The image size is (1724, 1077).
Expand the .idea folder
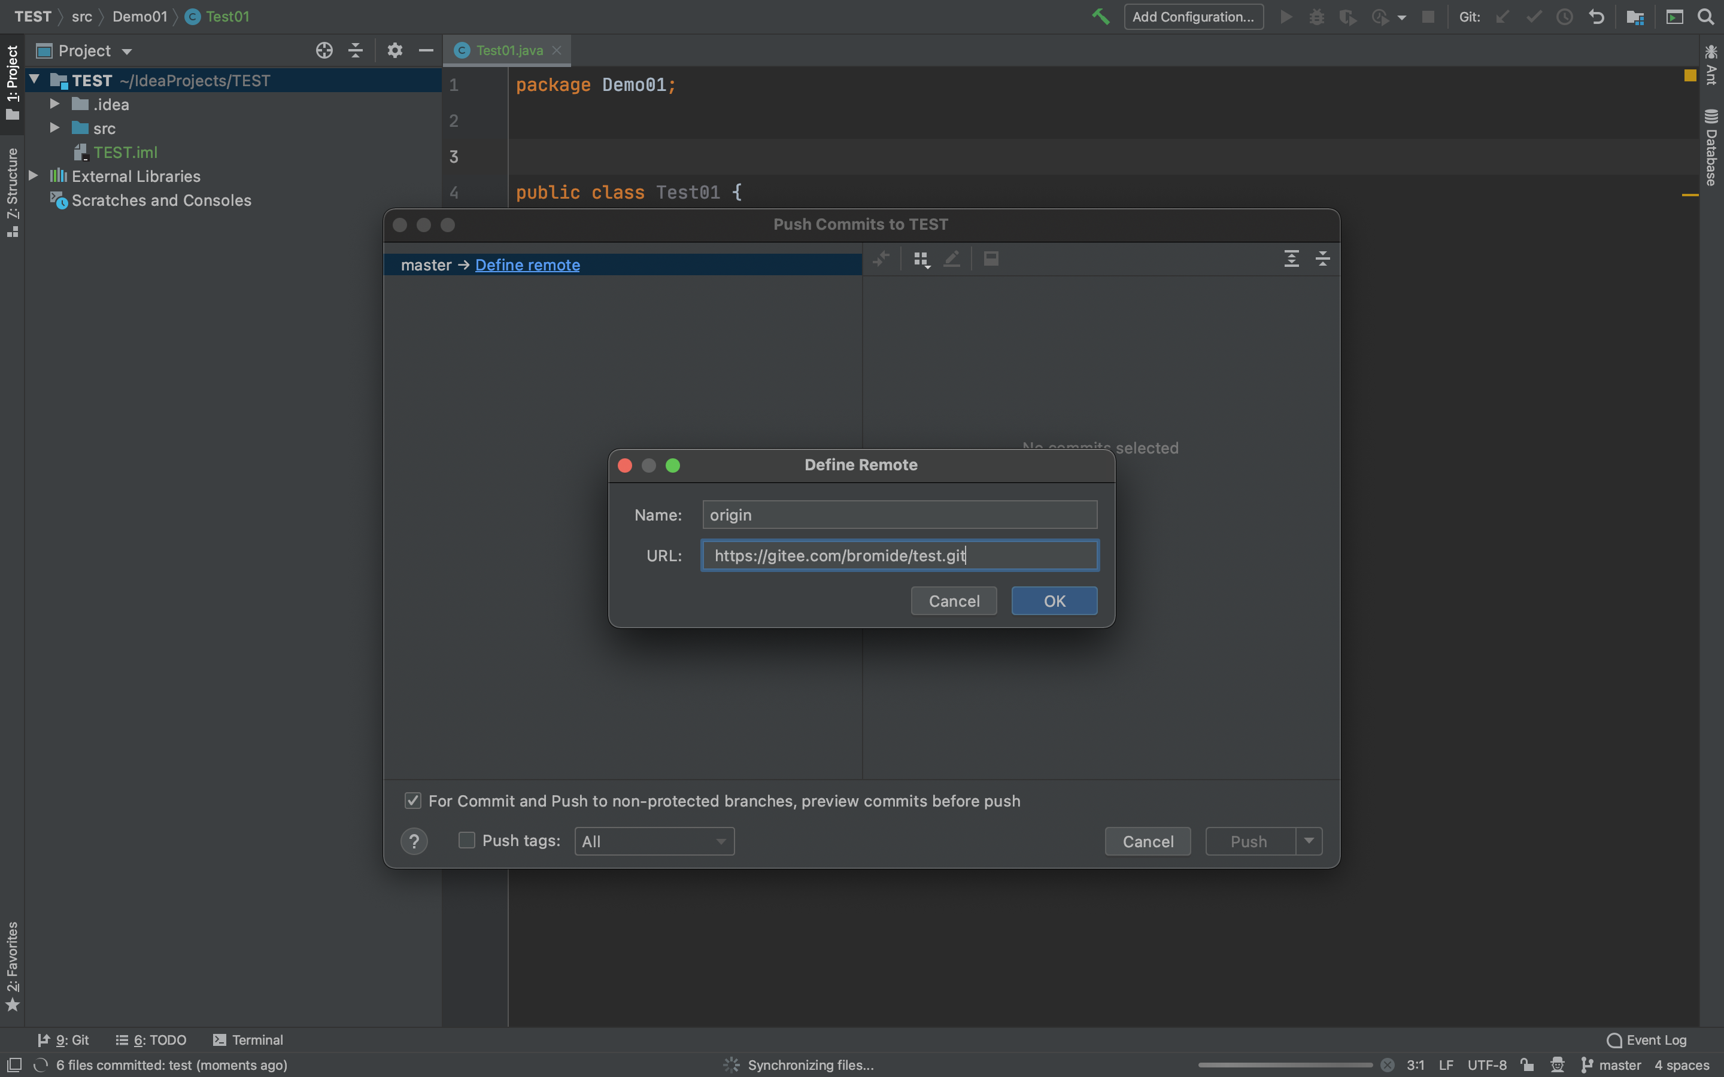pos(54,104)
